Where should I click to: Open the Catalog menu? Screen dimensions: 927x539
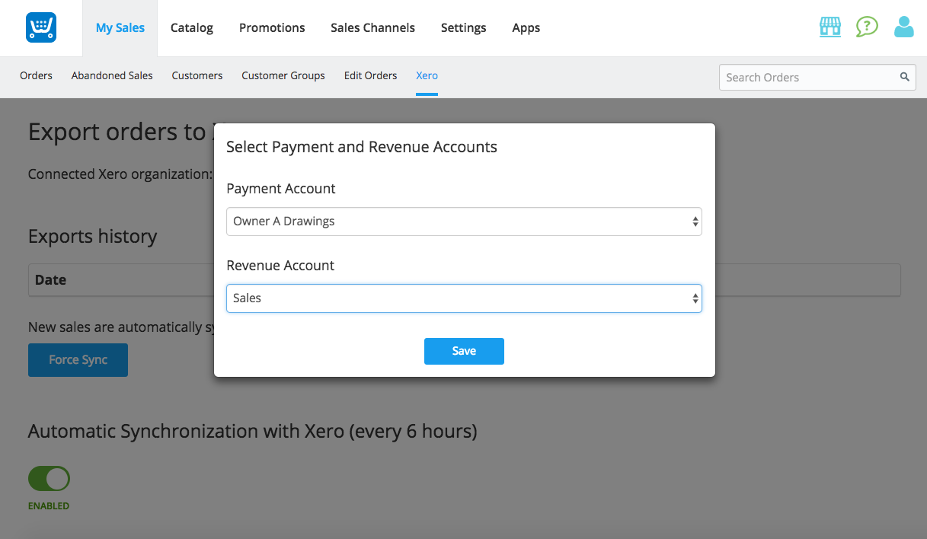click(192, 28)
